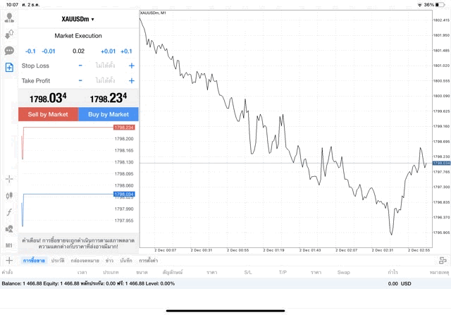This screenshot has height=315, width=451.
Task: Open the XAUUSDm symbol dropdown
Action: tap(78, 19)
